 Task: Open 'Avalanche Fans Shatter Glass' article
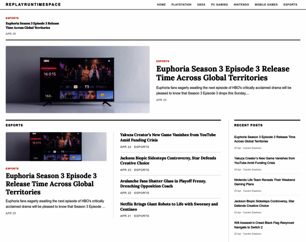(163, 184)
